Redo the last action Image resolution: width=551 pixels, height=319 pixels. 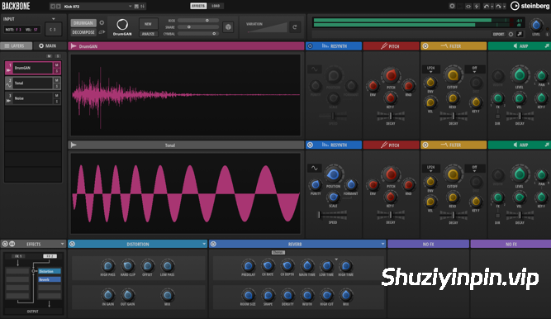[x=498, y=7]
